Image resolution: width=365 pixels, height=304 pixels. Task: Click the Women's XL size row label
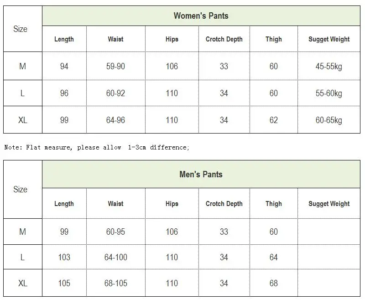(x=22, y=120)
